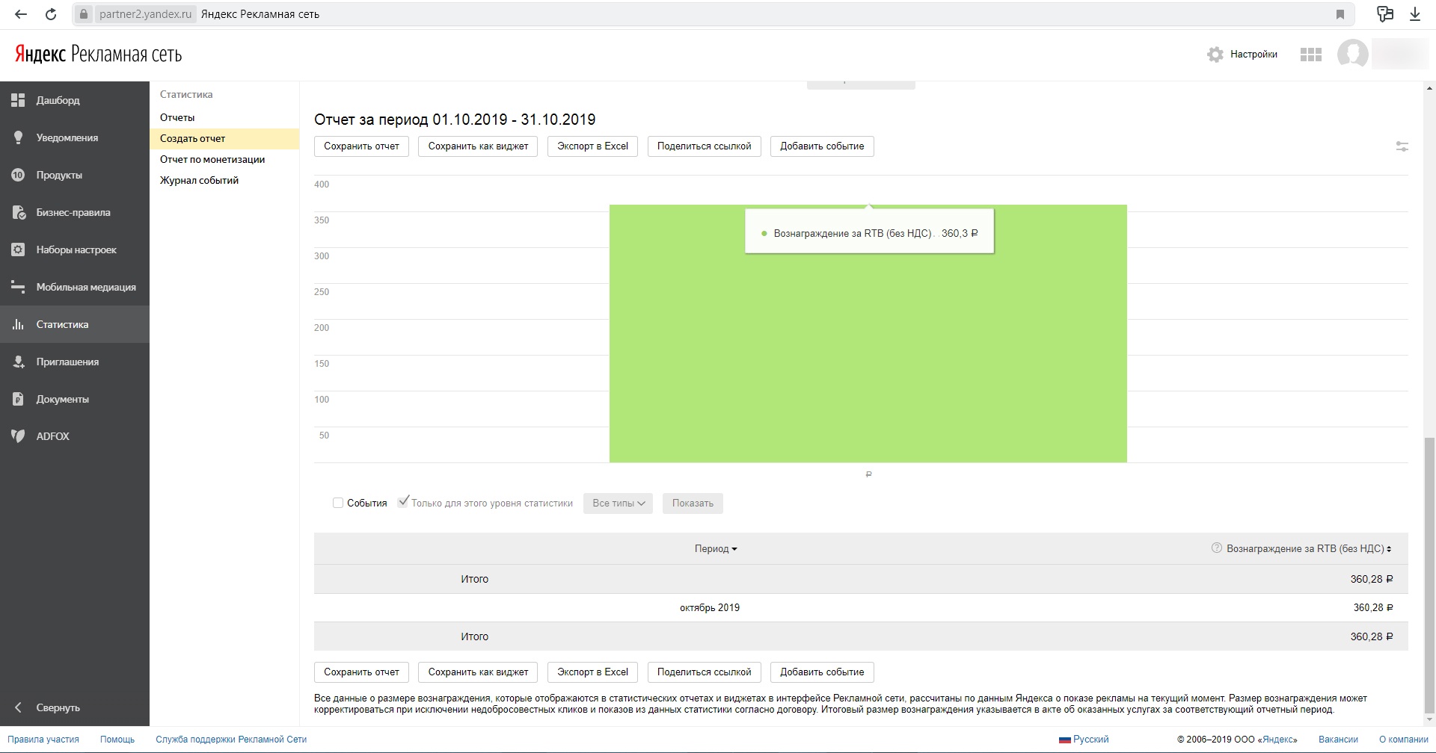The height and width of the screenshot is (753, 1436).
Task: Click the Settings sets icon in sidebar
Action: pos(18,250)
